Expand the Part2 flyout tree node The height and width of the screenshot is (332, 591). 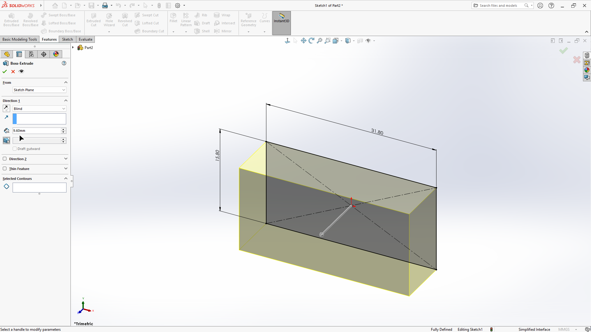73,47
